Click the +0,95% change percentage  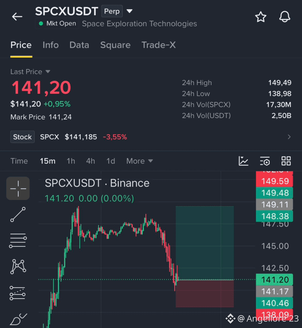point(57,104)
